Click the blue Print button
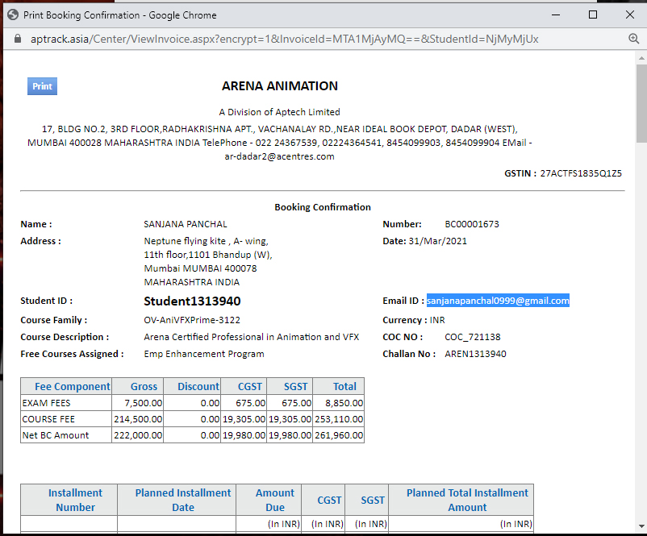647x536 pixels. [42, 86]
